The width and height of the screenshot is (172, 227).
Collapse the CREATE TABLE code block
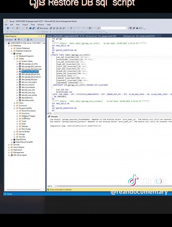(51, 55)
